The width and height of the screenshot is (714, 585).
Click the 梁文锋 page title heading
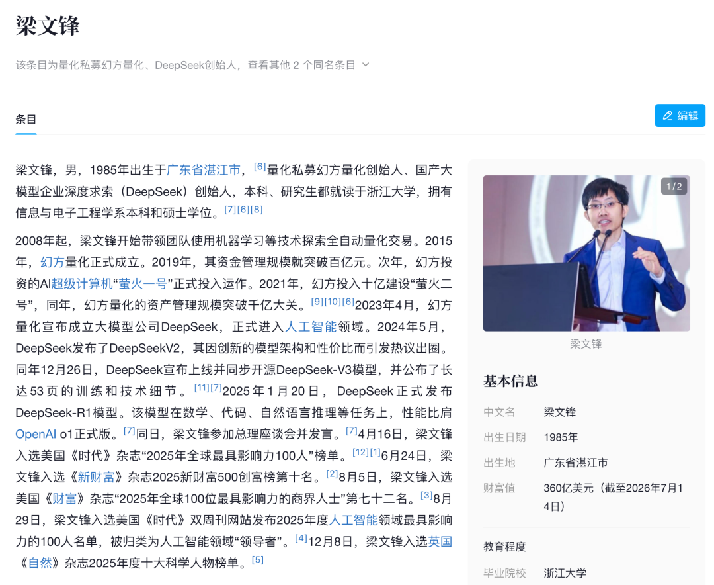tap(48, 25)
